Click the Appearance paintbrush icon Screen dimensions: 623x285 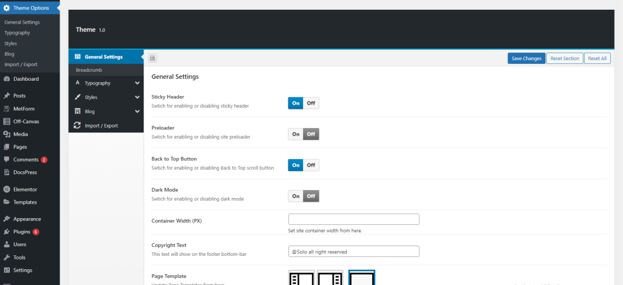tap(7, 219)
